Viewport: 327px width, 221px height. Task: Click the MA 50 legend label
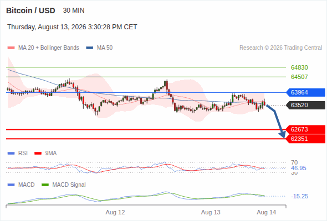pyautogui.click(x=105, y=48)
